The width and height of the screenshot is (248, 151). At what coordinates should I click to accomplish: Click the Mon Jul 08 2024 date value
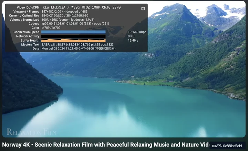coord(79,48)
